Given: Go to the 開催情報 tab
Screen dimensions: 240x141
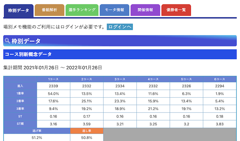Looking at the screenshot, I should (145, 10).
